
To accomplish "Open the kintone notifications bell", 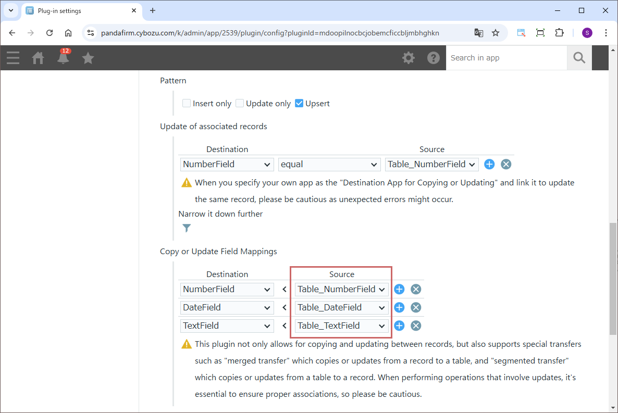I will pos(63,58).
